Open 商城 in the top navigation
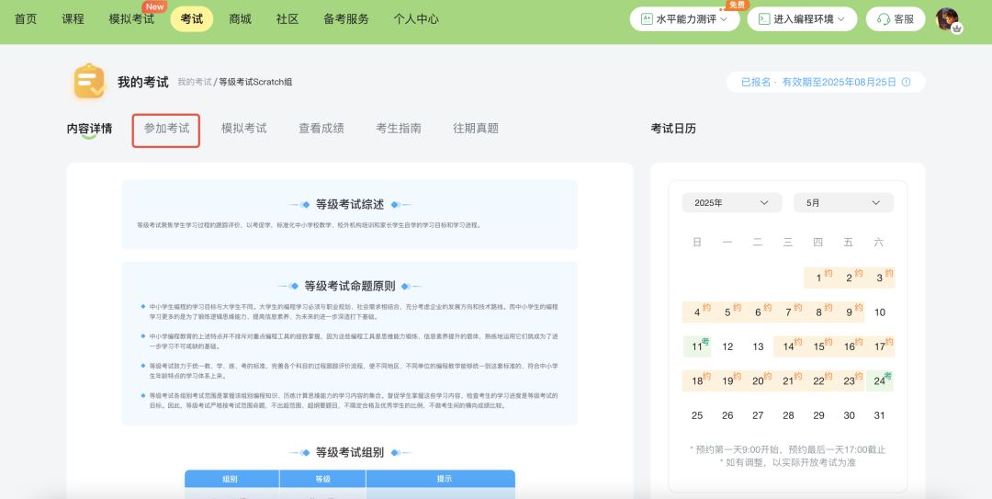Viewport: 992px width, 499px height. (x=240, y=19)
